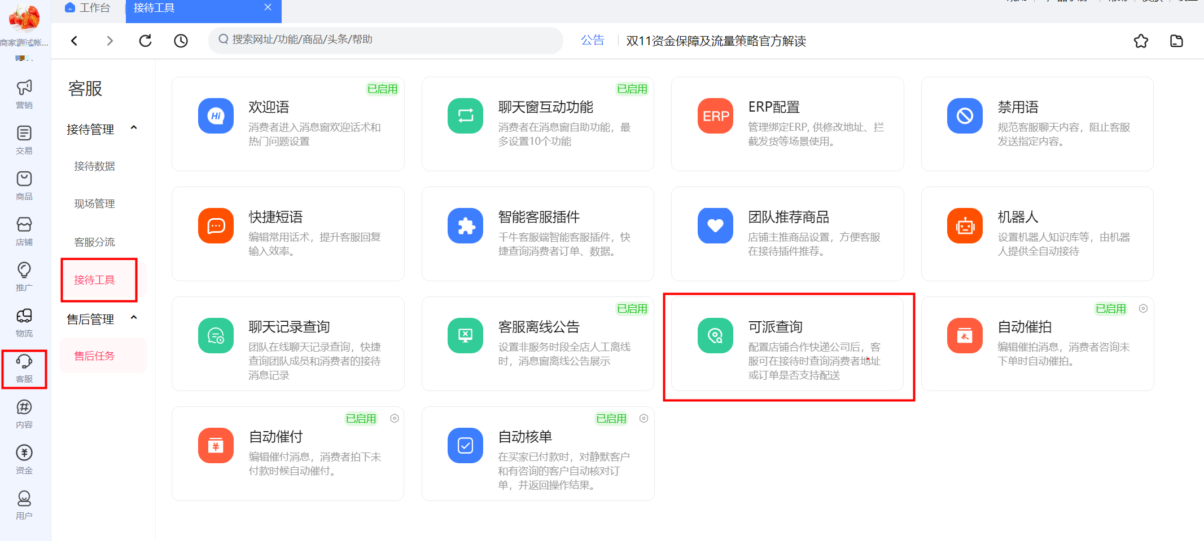Click the folder icon beside the star
Image resolution: width=1204 pixels, height=541 pixels.
[x=1176, y=41]
